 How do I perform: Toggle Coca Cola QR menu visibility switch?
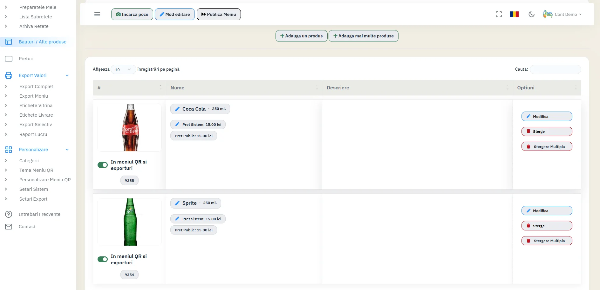[103, 165]
